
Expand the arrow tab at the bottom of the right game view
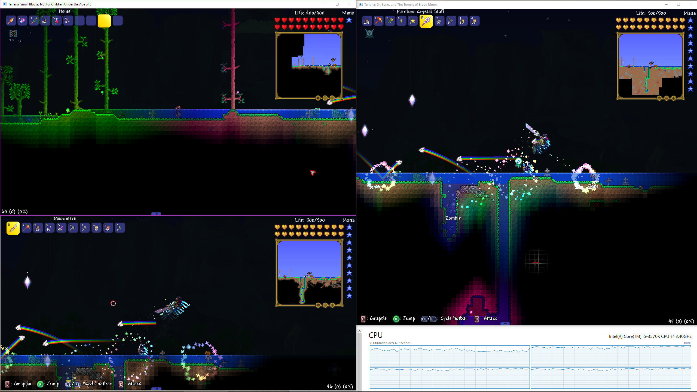click(505, 324)
